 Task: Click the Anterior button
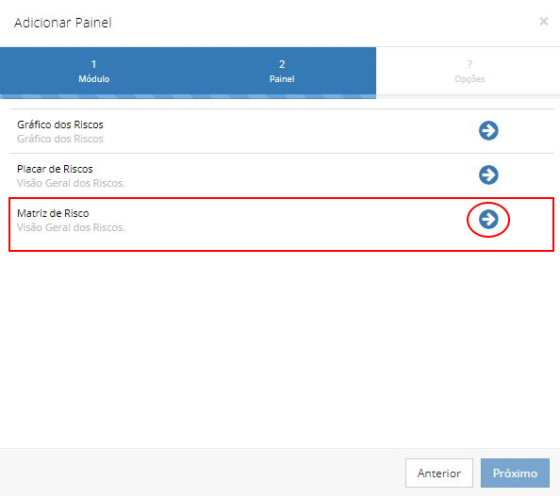point(439,473)
